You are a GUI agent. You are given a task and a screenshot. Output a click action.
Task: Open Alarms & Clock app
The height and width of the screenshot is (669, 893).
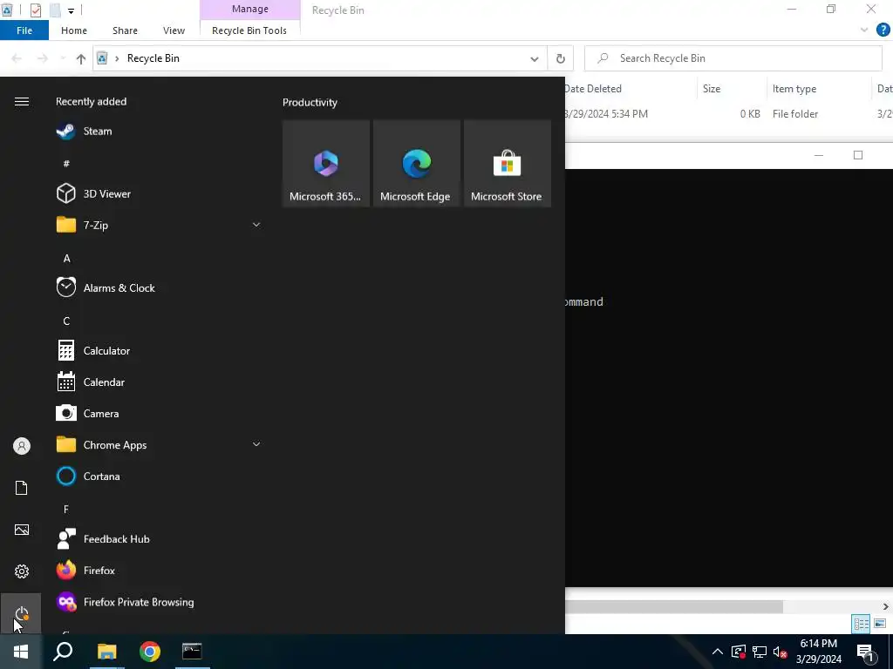tap(159, 287)
